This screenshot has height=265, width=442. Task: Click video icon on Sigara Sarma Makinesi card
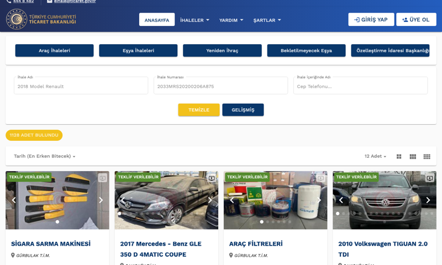(103, 178)
